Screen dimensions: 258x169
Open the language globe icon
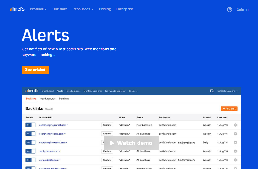230,9
